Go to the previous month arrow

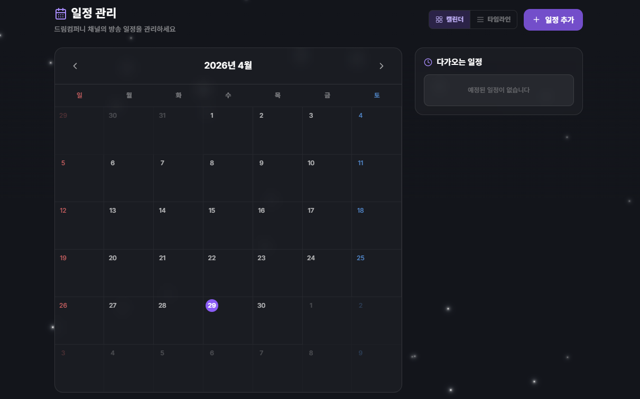(75, 66)
